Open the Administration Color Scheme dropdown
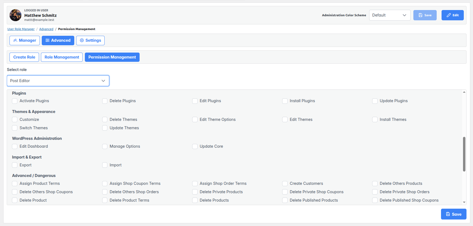The image size is (473, 226). tap(390, 15)
